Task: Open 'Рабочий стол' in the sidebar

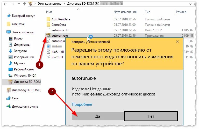Action: click(24, 69)
